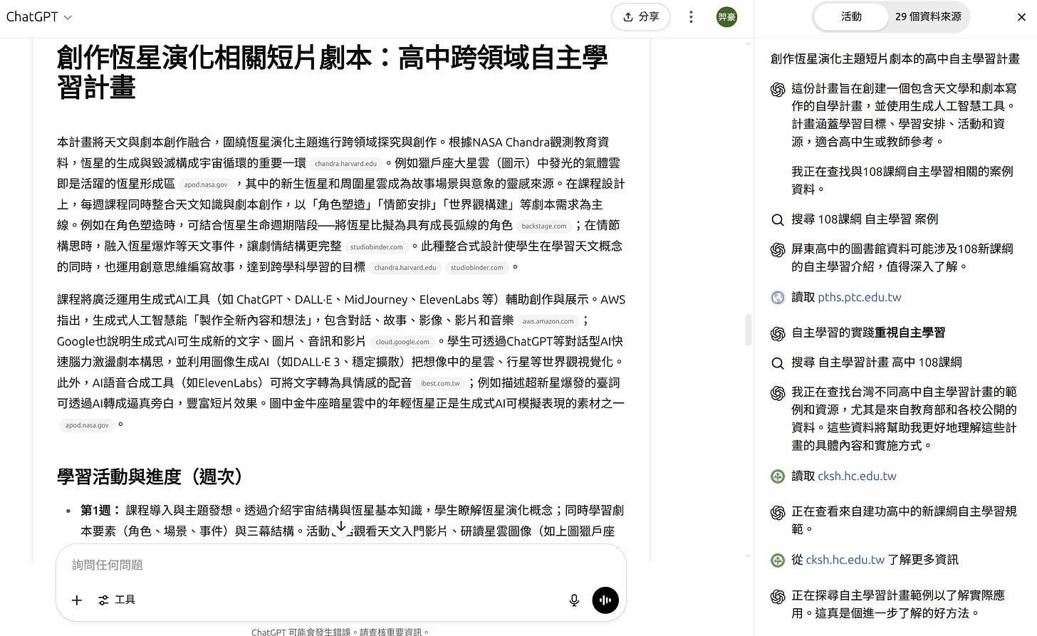This screenshot has height=636, width=1037.
Task: Open the ChatGPT model selector dropdown
Action: coord(39,16)
